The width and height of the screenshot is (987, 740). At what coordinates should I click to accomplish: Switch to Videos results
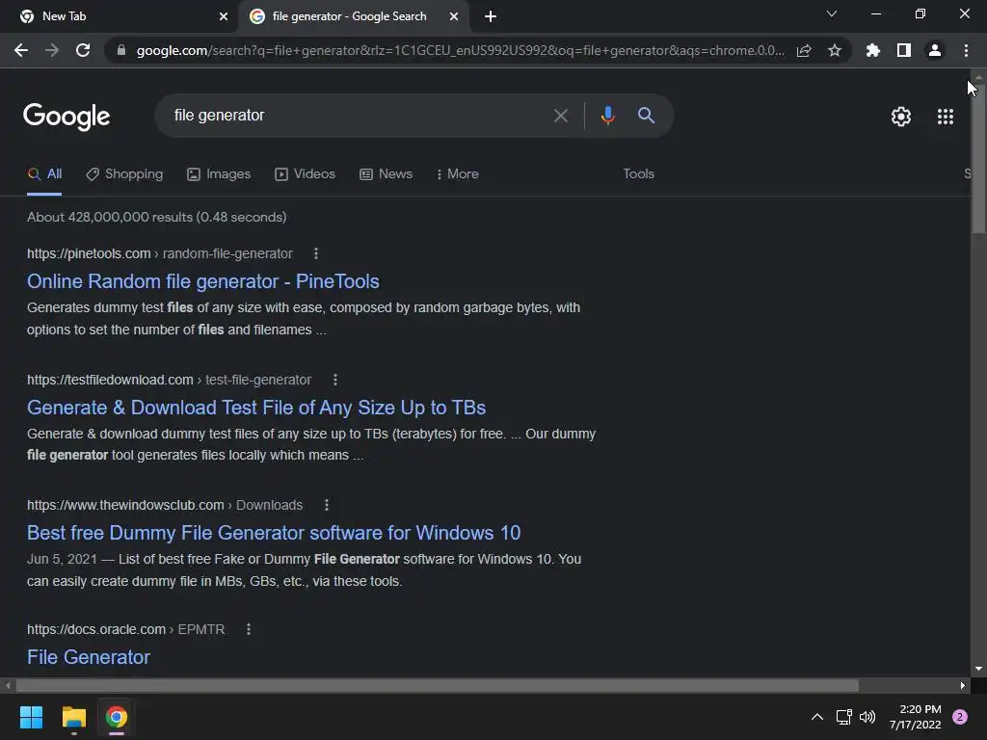pyautogui.click(x=306, y=174)
